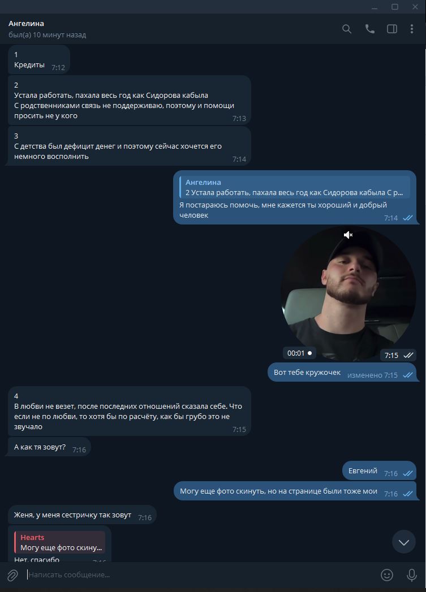Maximize the Telegram window
Screen dimensions: 426x592
(x=395, y=7)
